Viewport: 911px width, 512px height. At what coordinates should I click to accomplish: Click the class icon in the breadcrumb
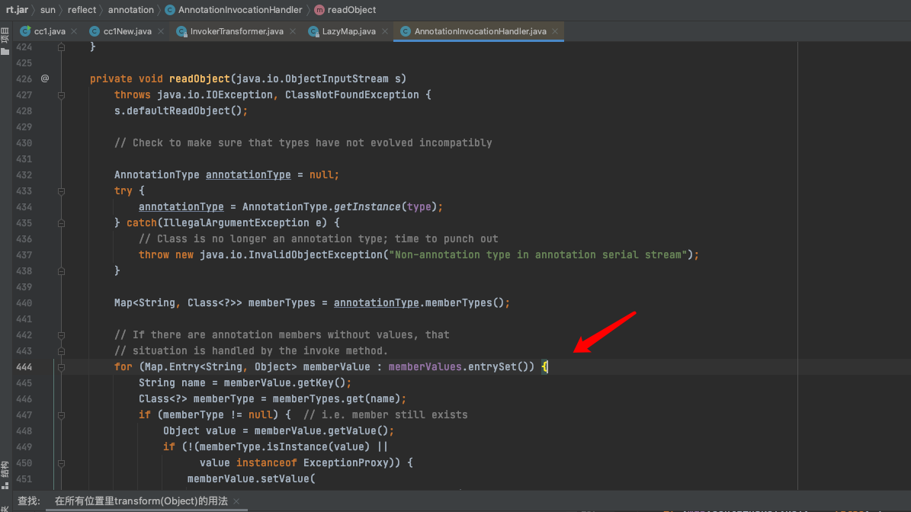pyautogui.click(x=170, y=10)
